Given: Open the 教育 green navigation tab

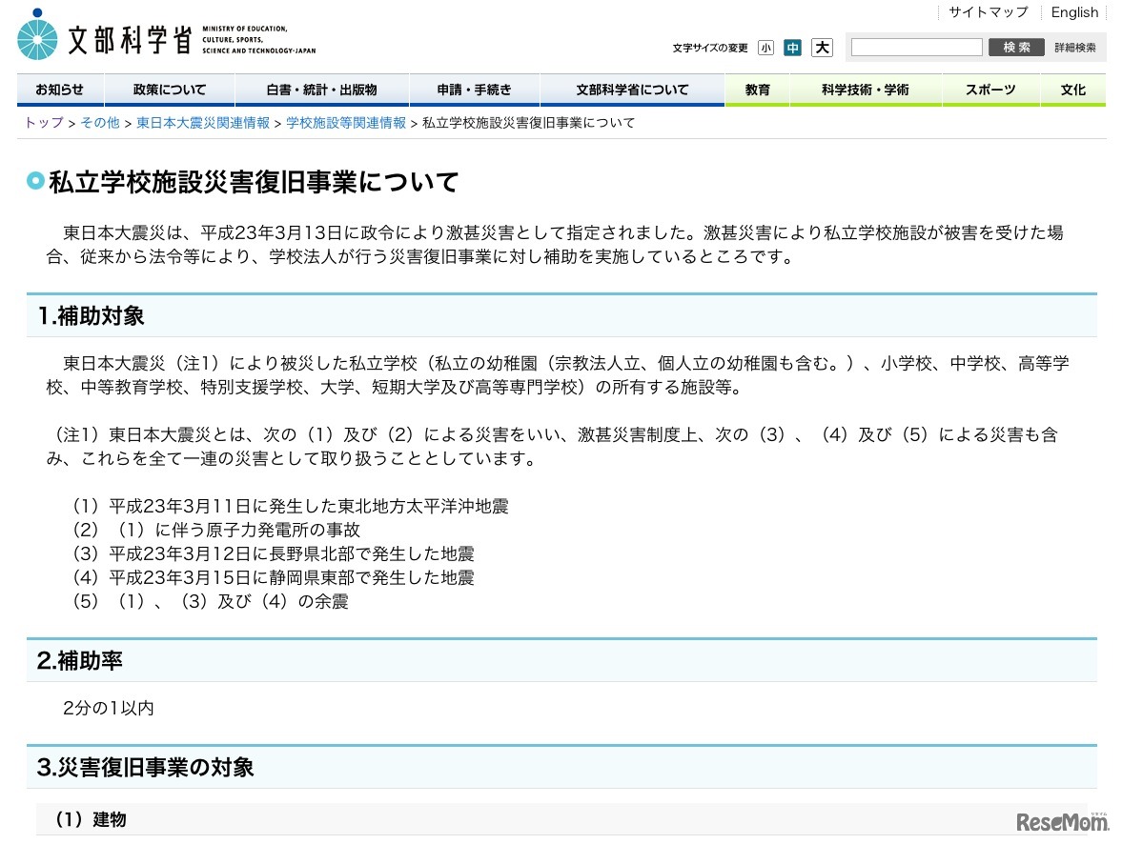Looking at the screenshot, I should point(757,89).
